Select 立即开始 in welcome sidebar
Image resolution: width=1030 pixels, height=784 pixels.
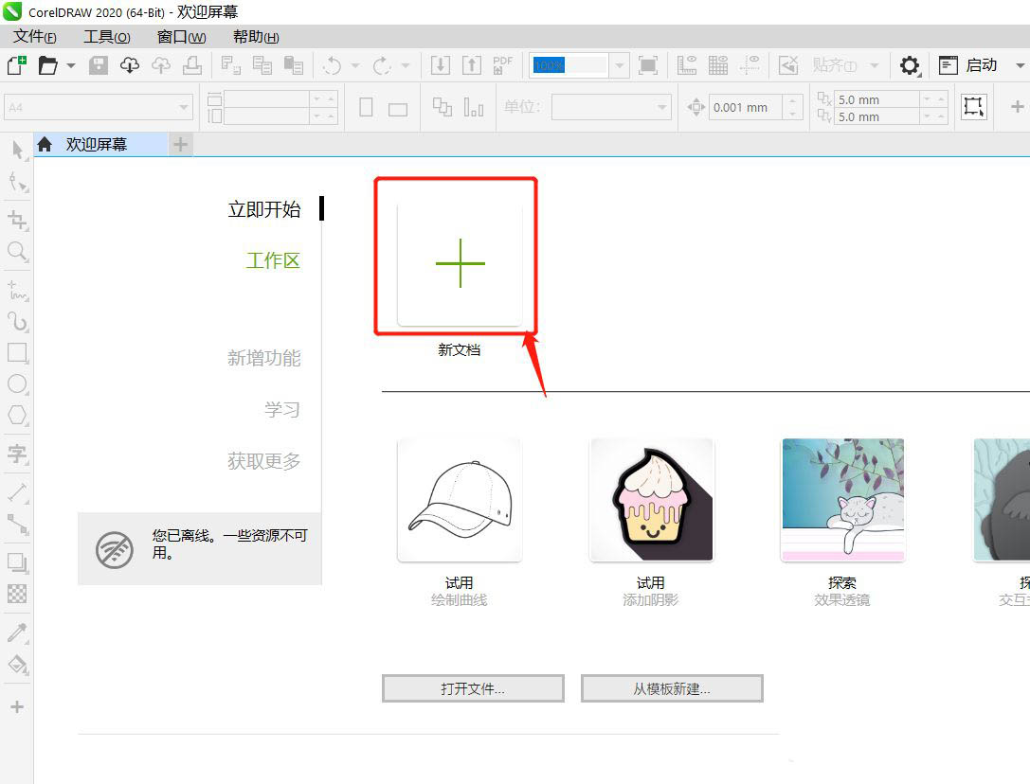click(264, 209)
